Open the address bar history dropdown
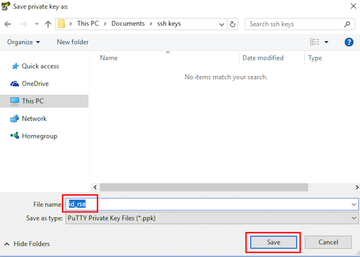360x257 pixels. tap(222, 24)
